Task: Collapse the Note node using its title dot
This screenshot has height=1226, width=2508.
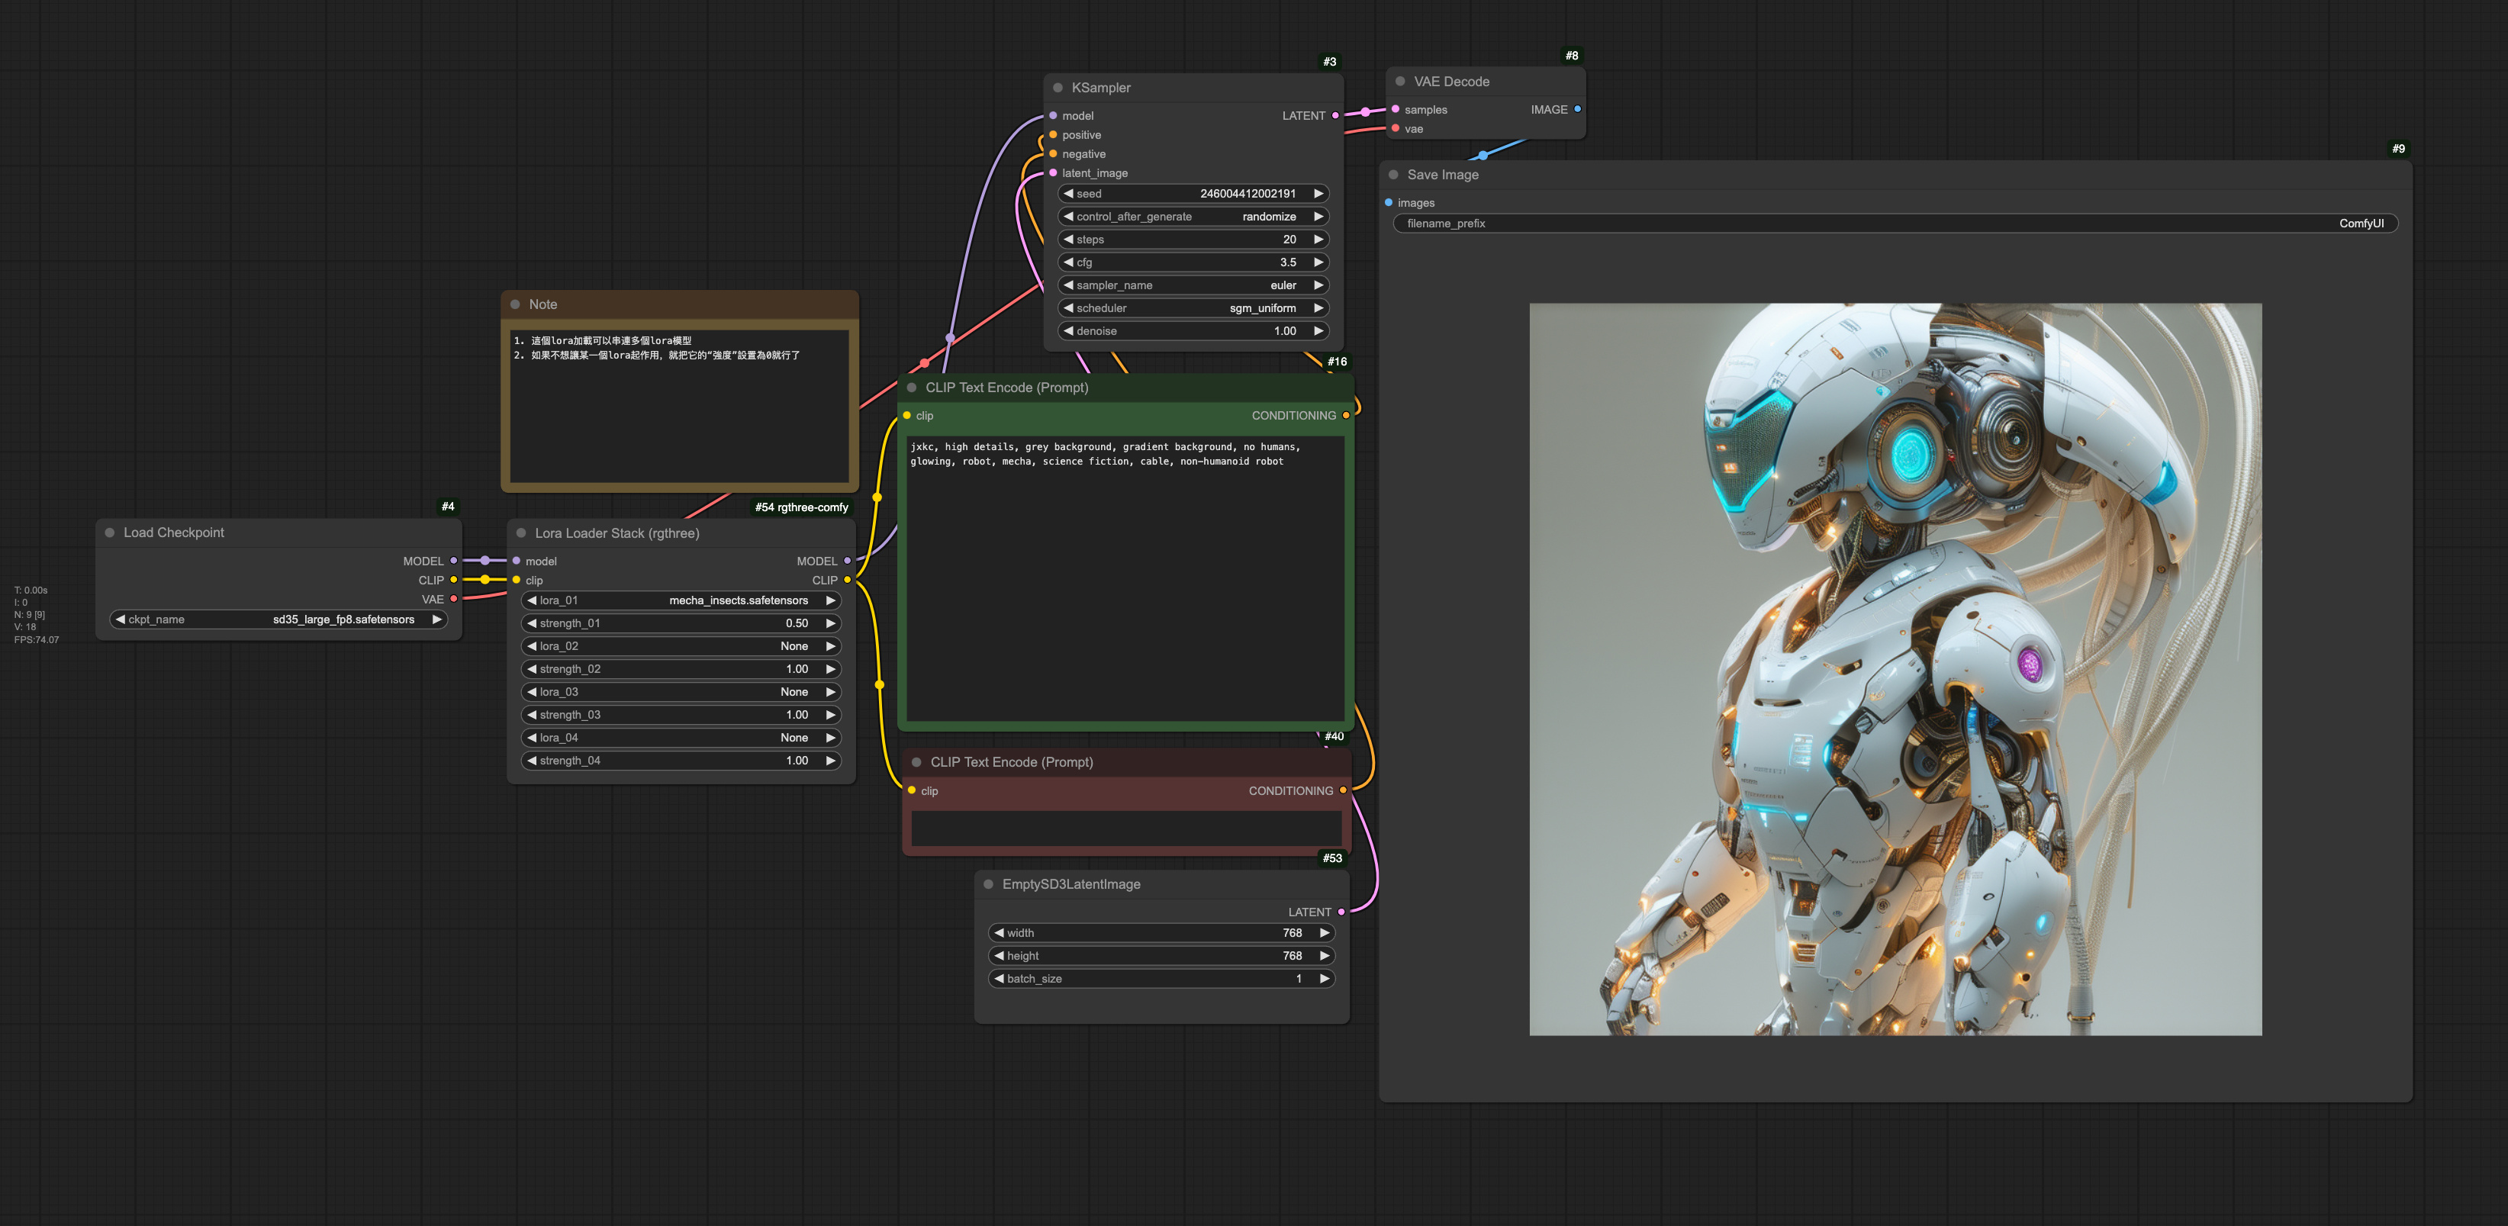Action: click(517, 304)
